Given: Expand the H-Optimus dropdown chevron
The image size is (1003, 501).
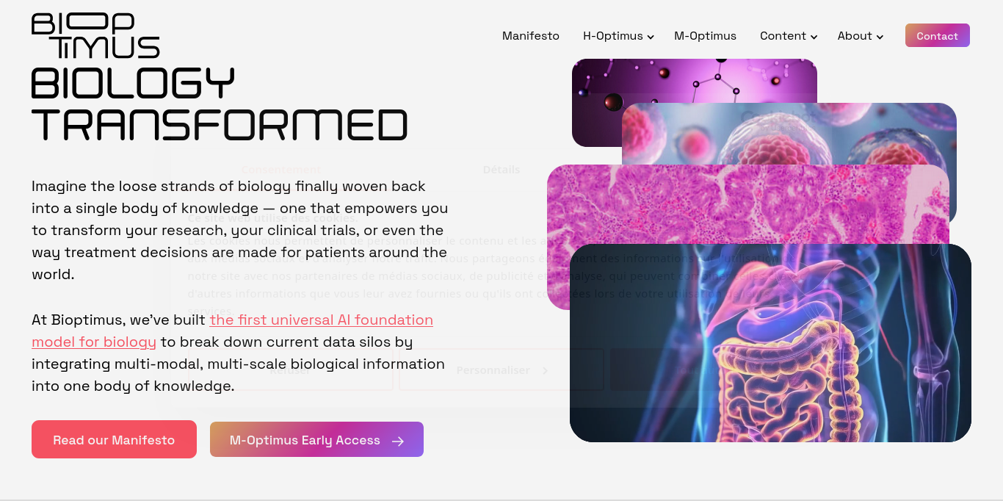Looking at the screenshot, I should click(x=651, y=37).
